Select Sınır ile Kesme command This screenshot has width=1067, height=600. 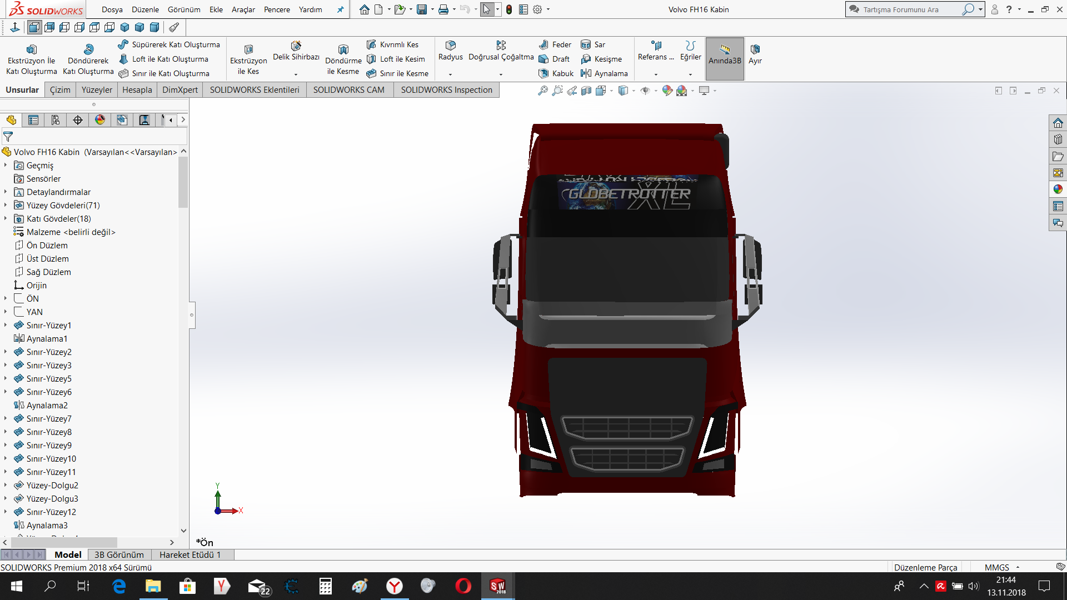click(397, 73)
